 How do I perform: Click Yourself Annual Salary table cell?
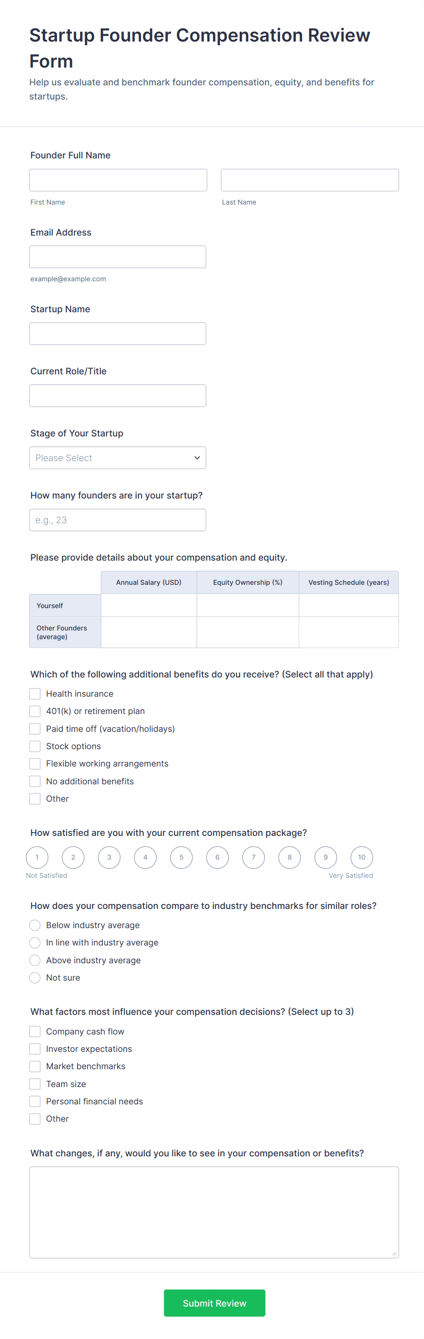point(149,605)
